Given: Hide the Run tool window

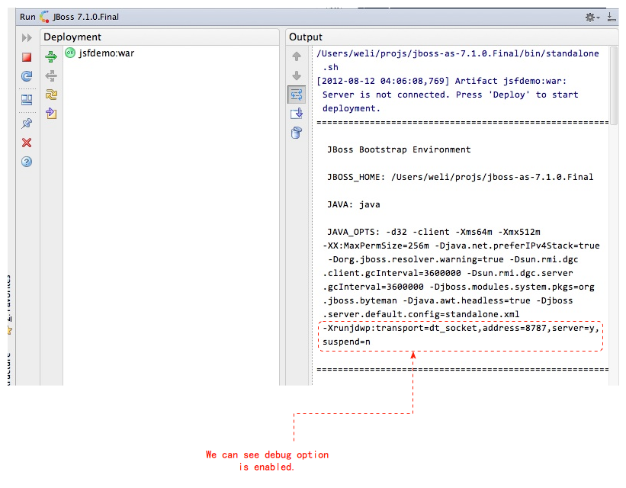Looking at the screenshot, I should click(x=612, y=17).
